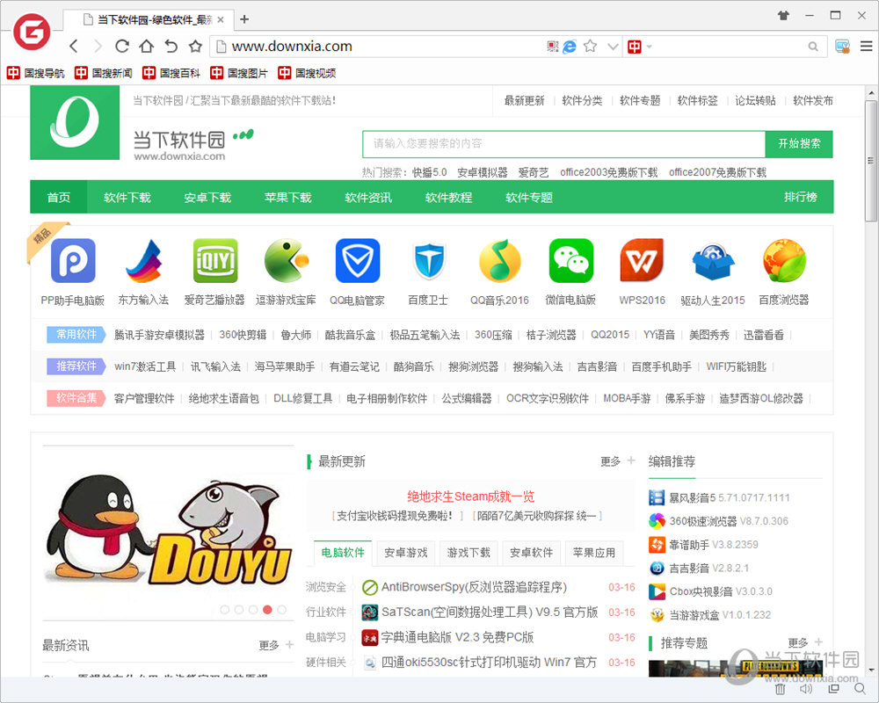Screen dimensions: 879x703
Task: Open AntiBrowserSpy software entry
Action: 474,587
